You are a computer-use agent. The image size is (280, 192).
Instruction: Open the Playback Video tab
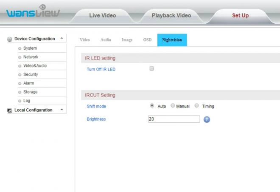click(x=171, y=16)
